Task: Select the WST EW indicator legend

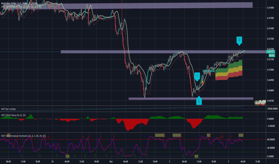Action: click(x=21, y=7)
